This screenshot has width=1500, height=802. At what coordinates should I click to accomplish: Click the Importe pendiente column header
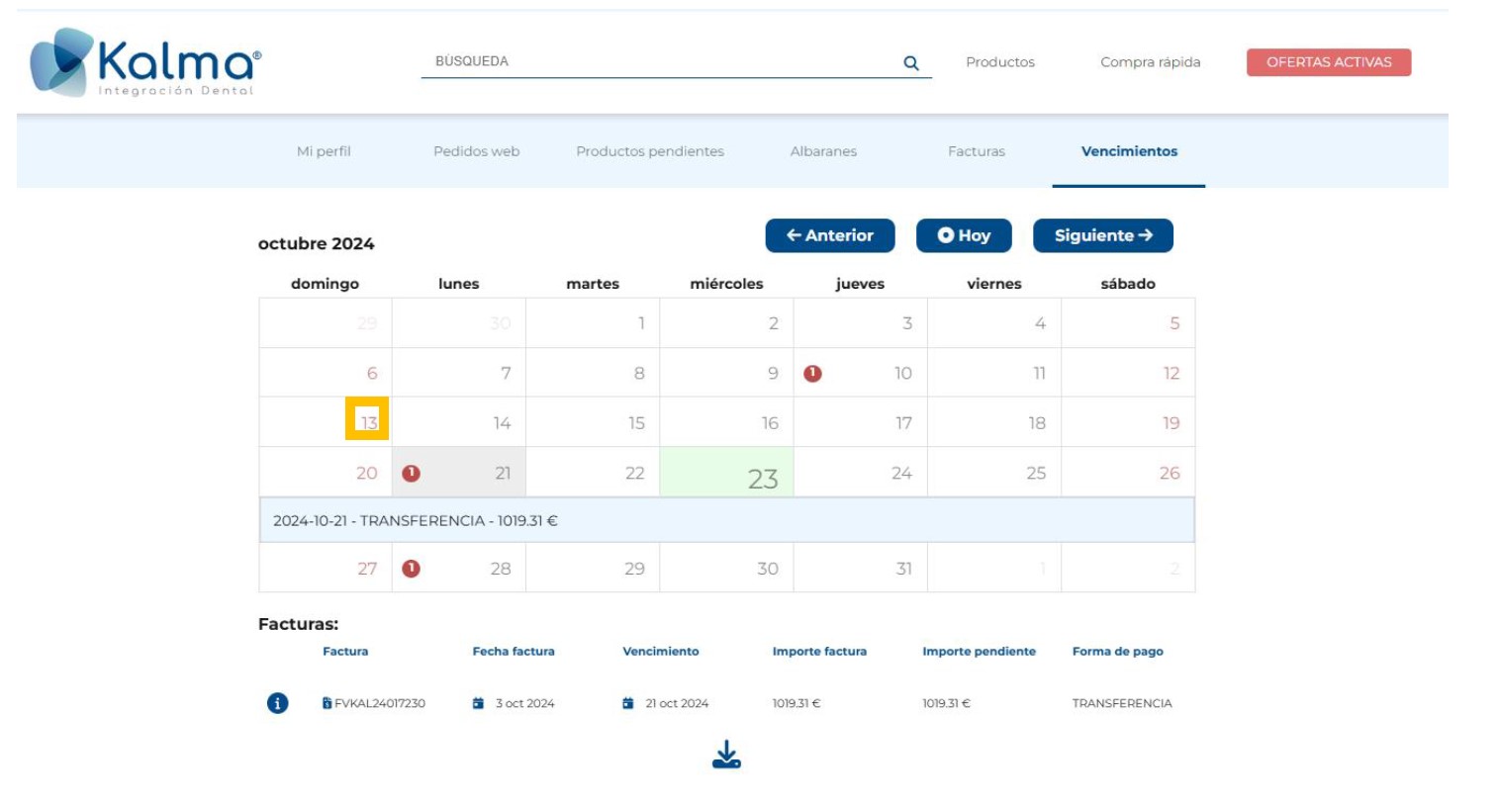pyautogui.click(x=980, y=651)
